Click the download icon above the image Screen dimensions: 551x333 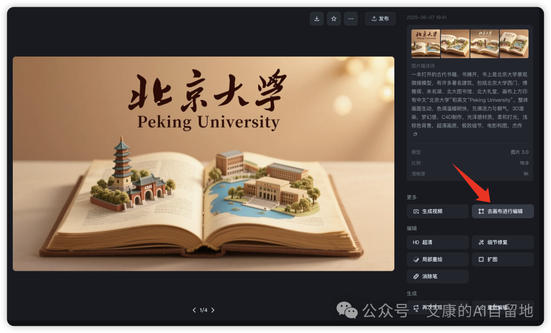pos(317,19)
